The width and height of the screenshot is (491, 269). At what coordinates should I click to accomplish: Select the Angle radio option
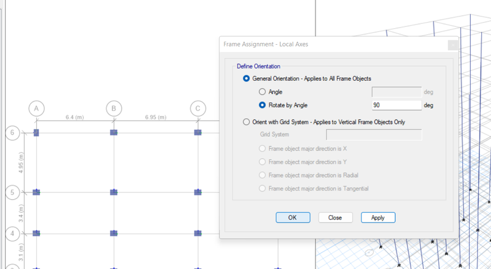262,92
